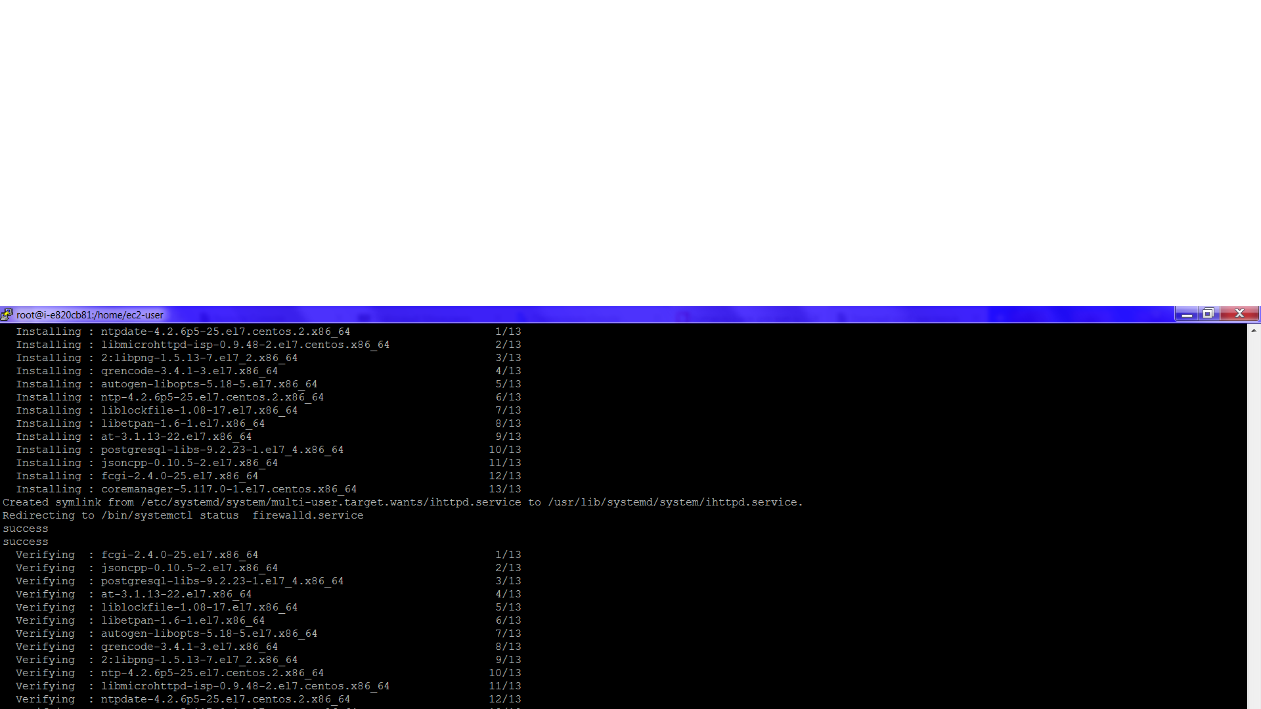Click the 'Verifying : ntpdate' 12/13 line
Screen dimensions: 1261x709
click(183, 699)
